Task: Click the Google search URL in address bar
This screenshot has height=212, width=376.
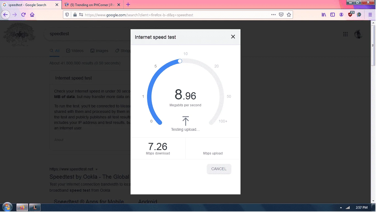Action: coord(139,15)
